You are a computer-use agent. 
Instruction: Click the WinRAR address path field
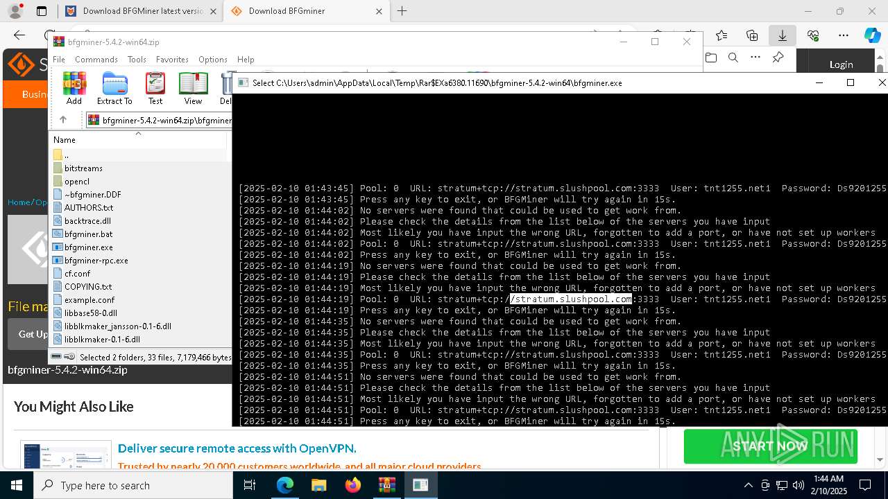[160, 120]
